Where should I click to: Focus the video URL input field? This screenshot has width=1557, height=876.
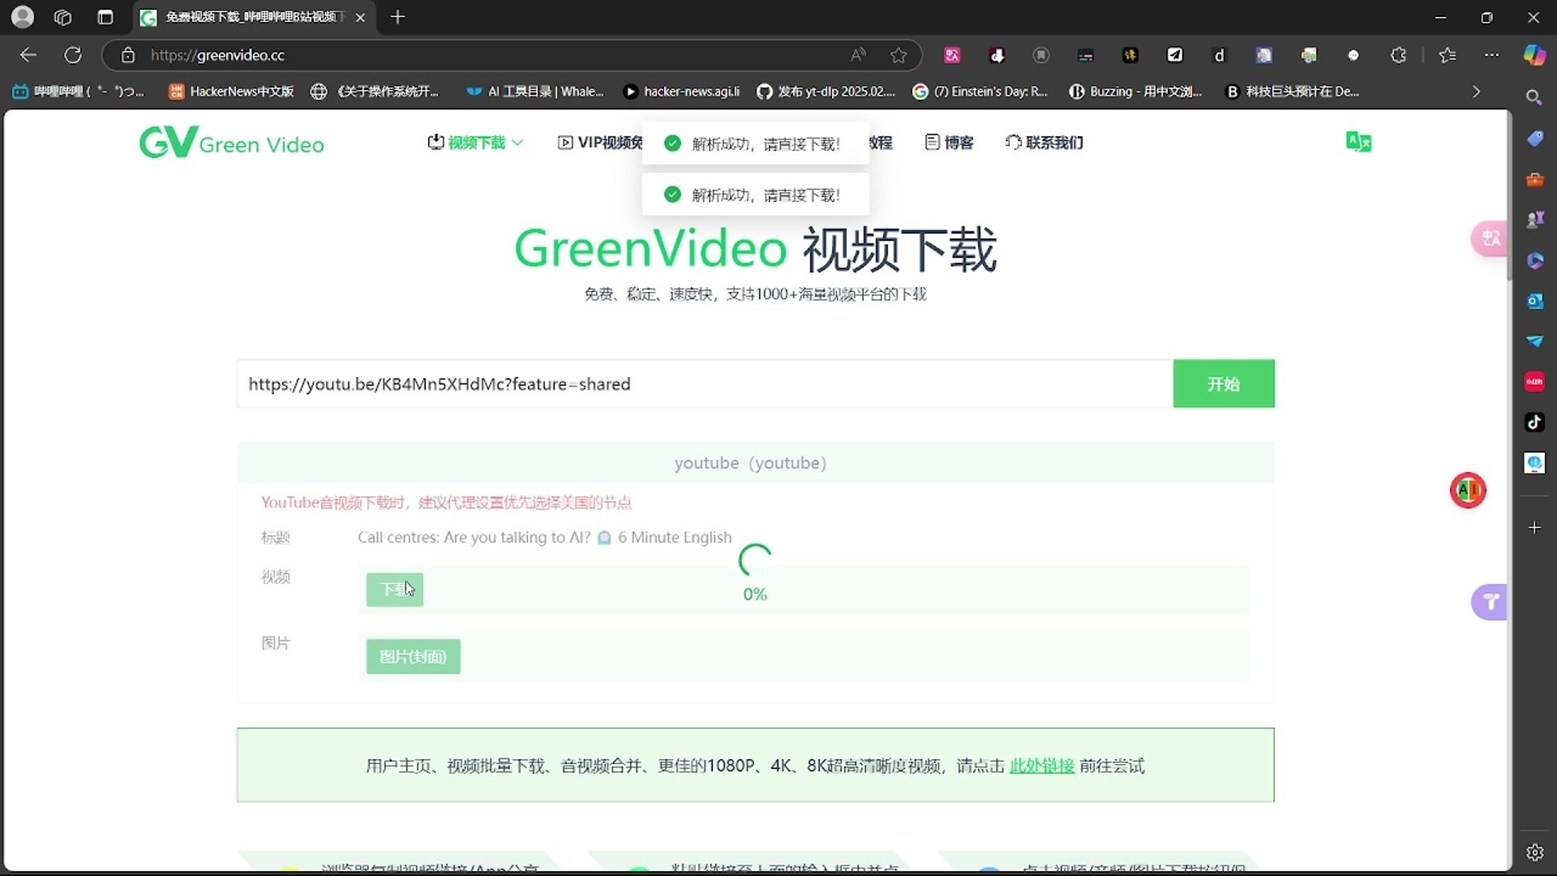(705, 384)
